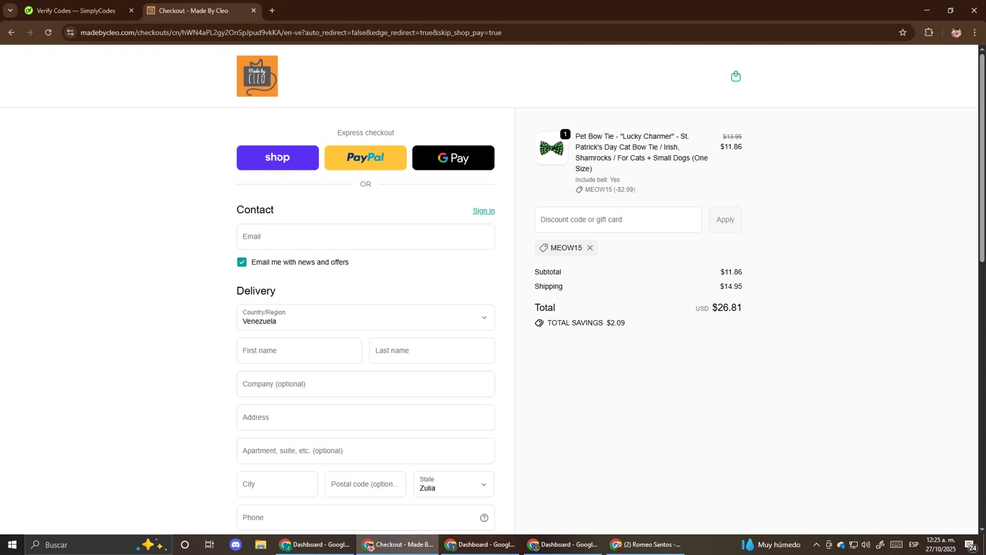Pay with Google Pay express checkout
This screenshot has width=986, height=555.
coord(454,158)
